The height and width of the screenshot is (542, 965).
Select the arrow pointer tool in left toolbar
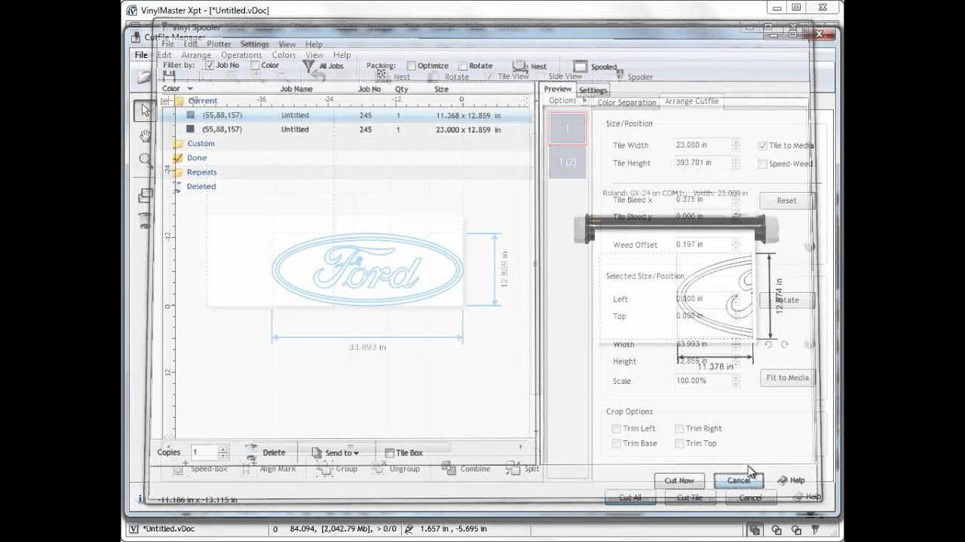point(145,110)
